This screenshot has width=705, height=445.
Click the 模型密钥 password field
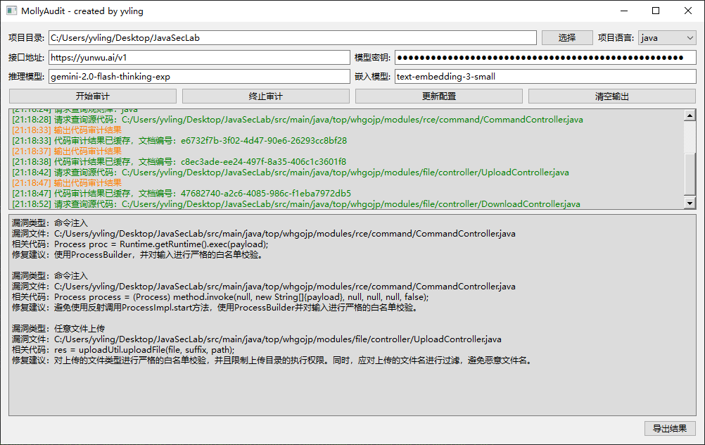[x=545, y=58]
